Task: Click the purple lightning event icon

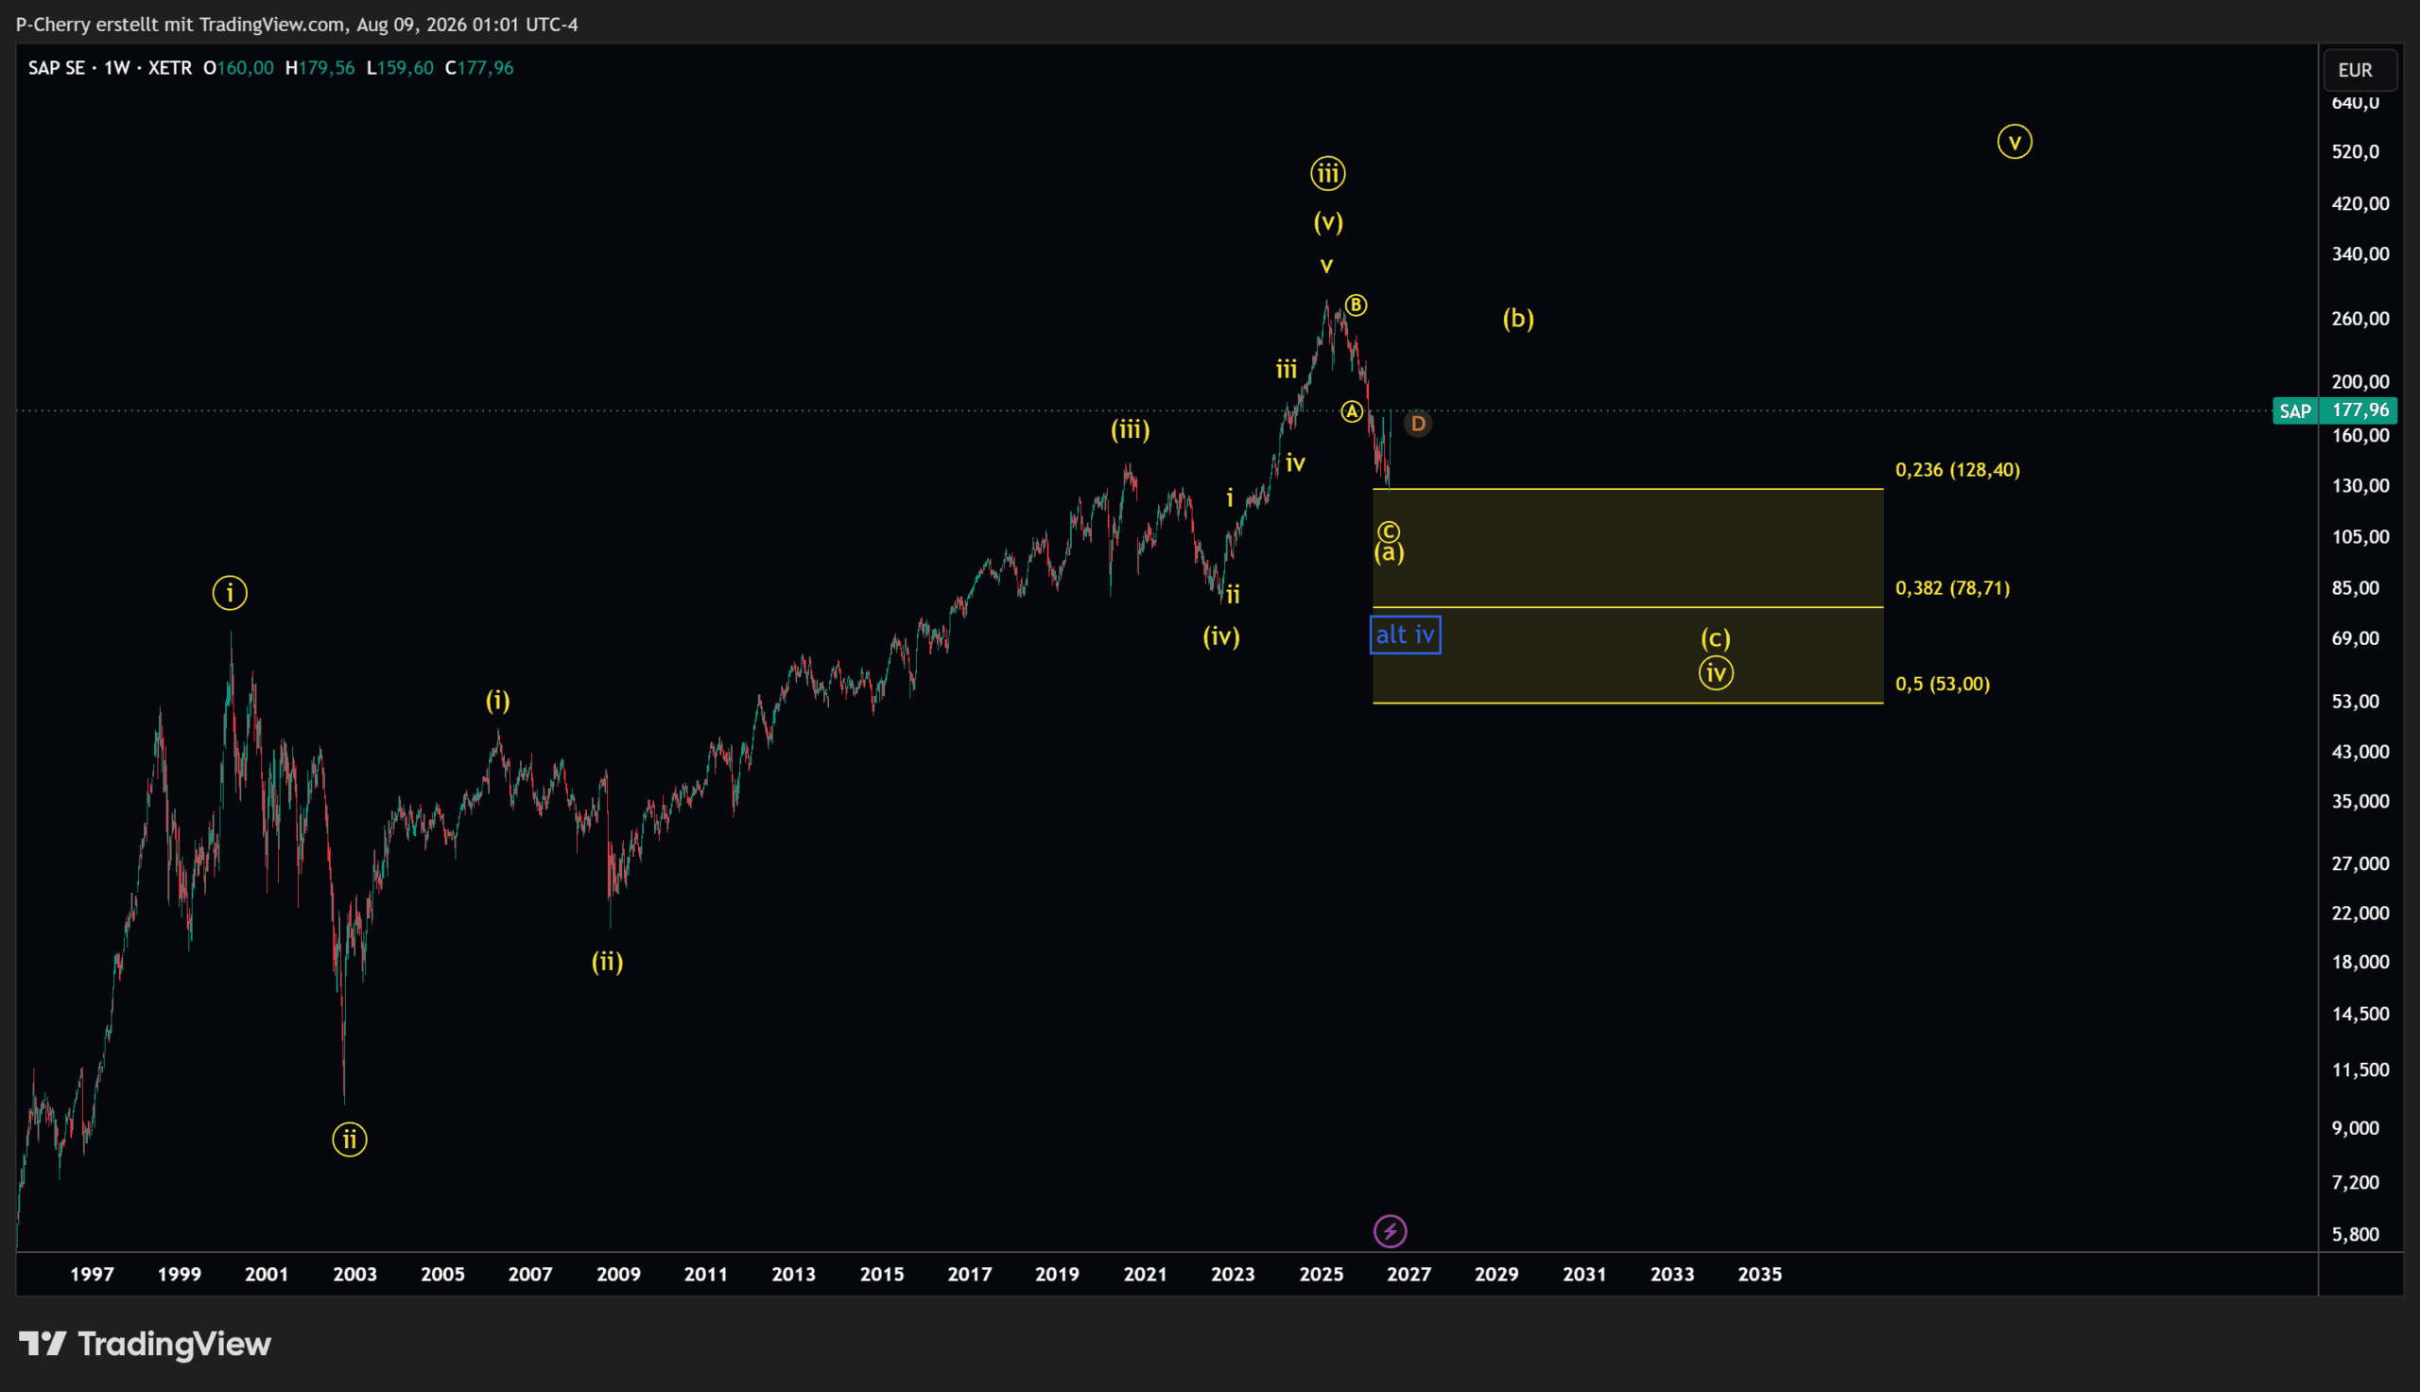Action: (x=1391, y=1231)
